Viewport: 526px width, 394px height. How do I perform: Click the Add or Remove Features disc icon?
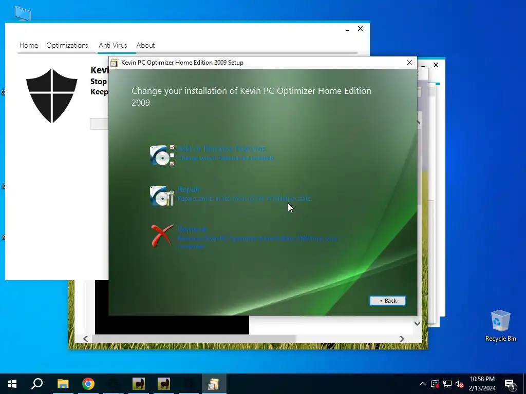point(162,155)
